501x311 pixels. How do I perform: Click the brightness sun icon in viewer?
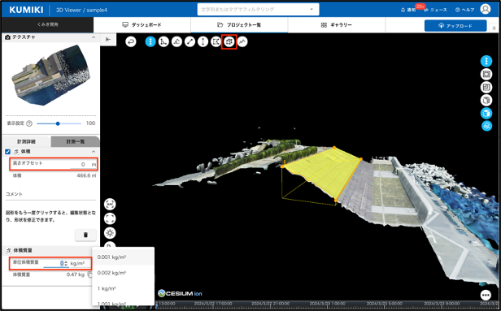click(110, 233)
